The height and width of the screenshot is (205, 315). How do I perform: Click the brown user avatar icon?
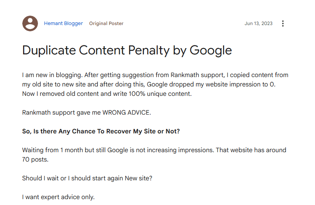(30, 23)
